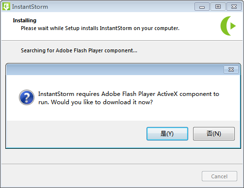Viewport: 244px width, 188px height.
Task: Click the gray dialog footer beside 是(Y)
Action: [76, 134]
